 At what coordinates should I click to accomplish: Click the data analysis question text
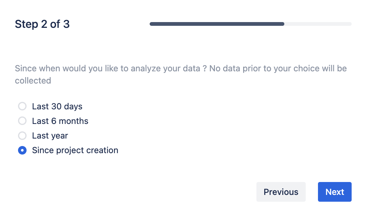coord(181,69)
